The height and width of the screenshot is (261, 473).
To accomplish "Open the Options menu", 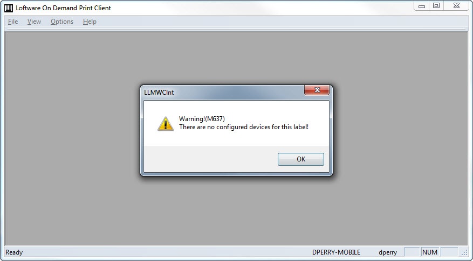I will point(62,22).
